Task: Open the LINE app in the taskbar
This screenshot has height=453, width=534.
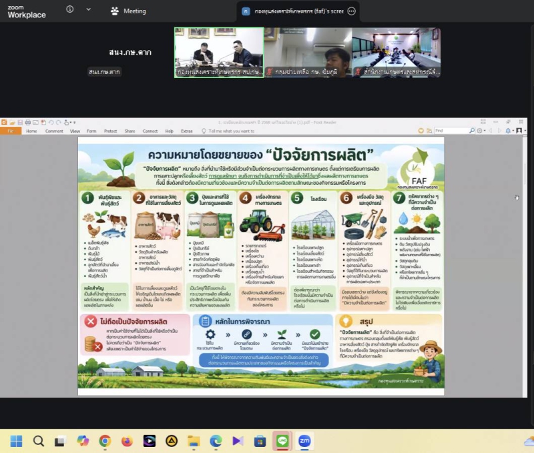Action: [x=282, y=441]
